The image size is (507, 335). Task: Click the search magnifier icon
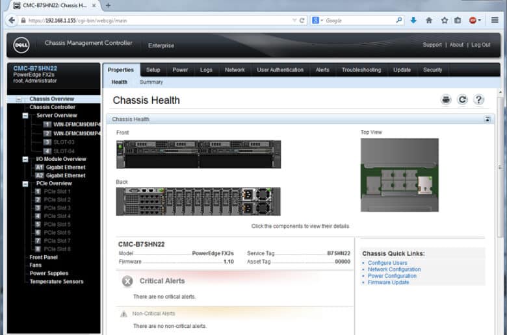tap(398, 20)
